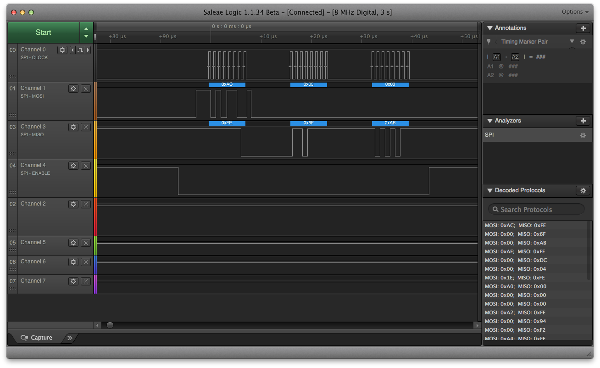The width and height of the screenshot is (600, 368).
Task: Select row MOSI: 0x00; MISO: 0xAB
Action: point(535,243)
